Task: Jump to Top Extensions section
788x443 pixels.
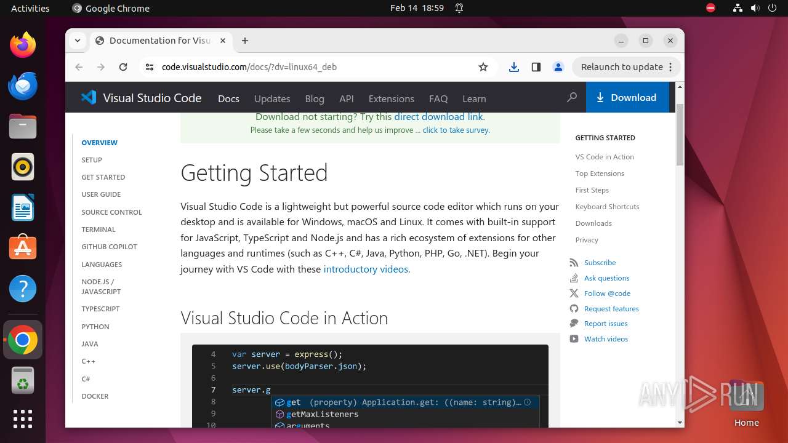Action: pyautogui.click(x=600, y=174)
